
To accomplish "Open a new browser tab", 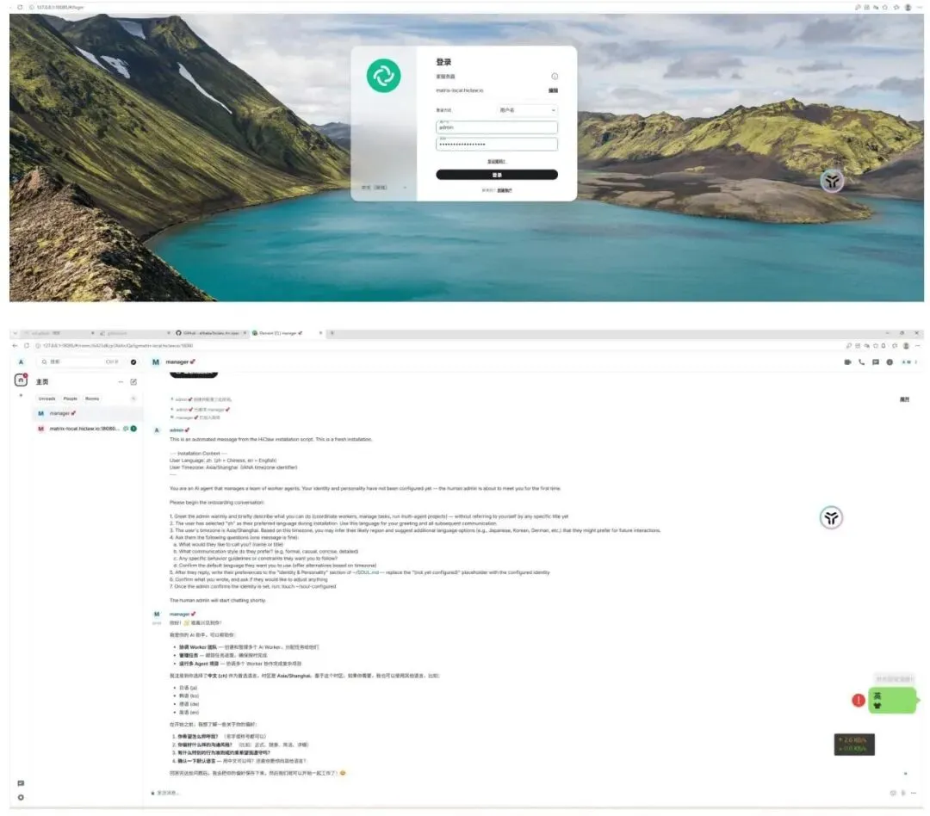I will click(332, 333).
